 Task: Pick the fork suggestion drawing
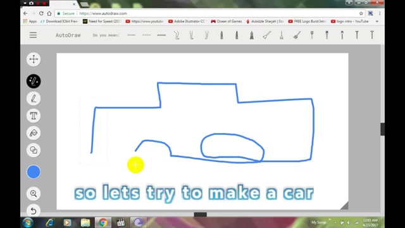312,35
